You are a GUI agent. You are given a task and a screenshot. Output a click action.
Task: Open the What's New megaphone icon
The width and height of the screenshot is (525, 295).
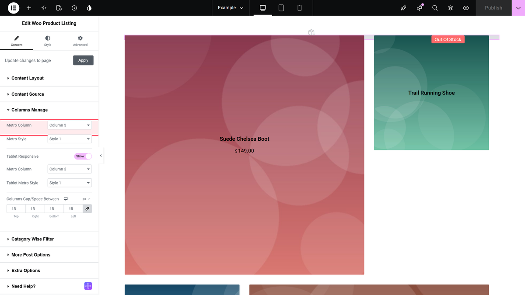pyautogui.click(x=420, y=8)
